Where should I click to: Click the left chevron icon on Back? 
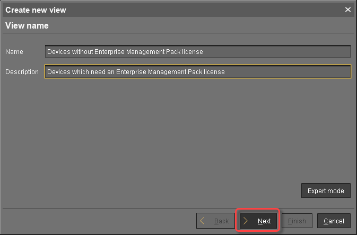pyautogui.click(x=203, y=221)
